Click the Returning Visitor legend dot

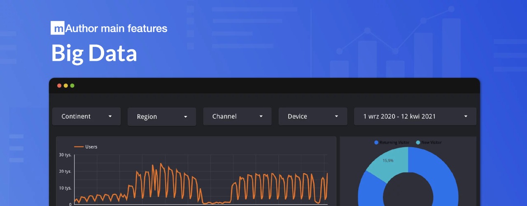pos(376,143)
